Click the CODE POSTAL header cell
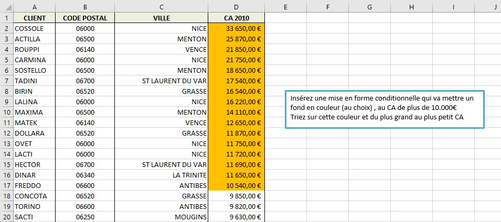 (x=84, y=18)
